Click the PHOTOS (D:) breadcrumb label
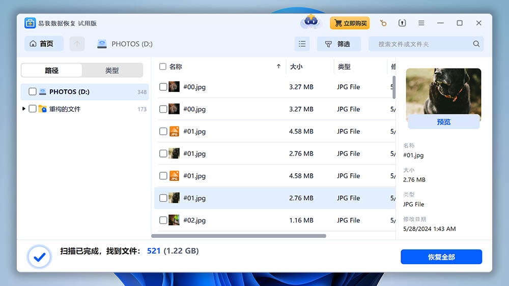This screenshot has width=509, height=286. click(x=132, y=44)
